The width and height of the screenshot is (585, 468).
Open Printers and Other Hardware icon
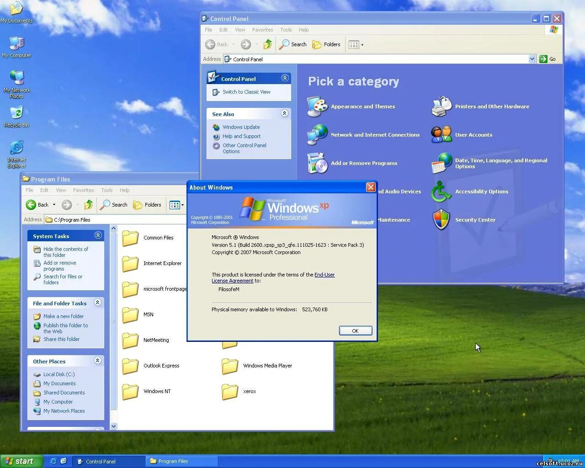click(x=441, y=106)
